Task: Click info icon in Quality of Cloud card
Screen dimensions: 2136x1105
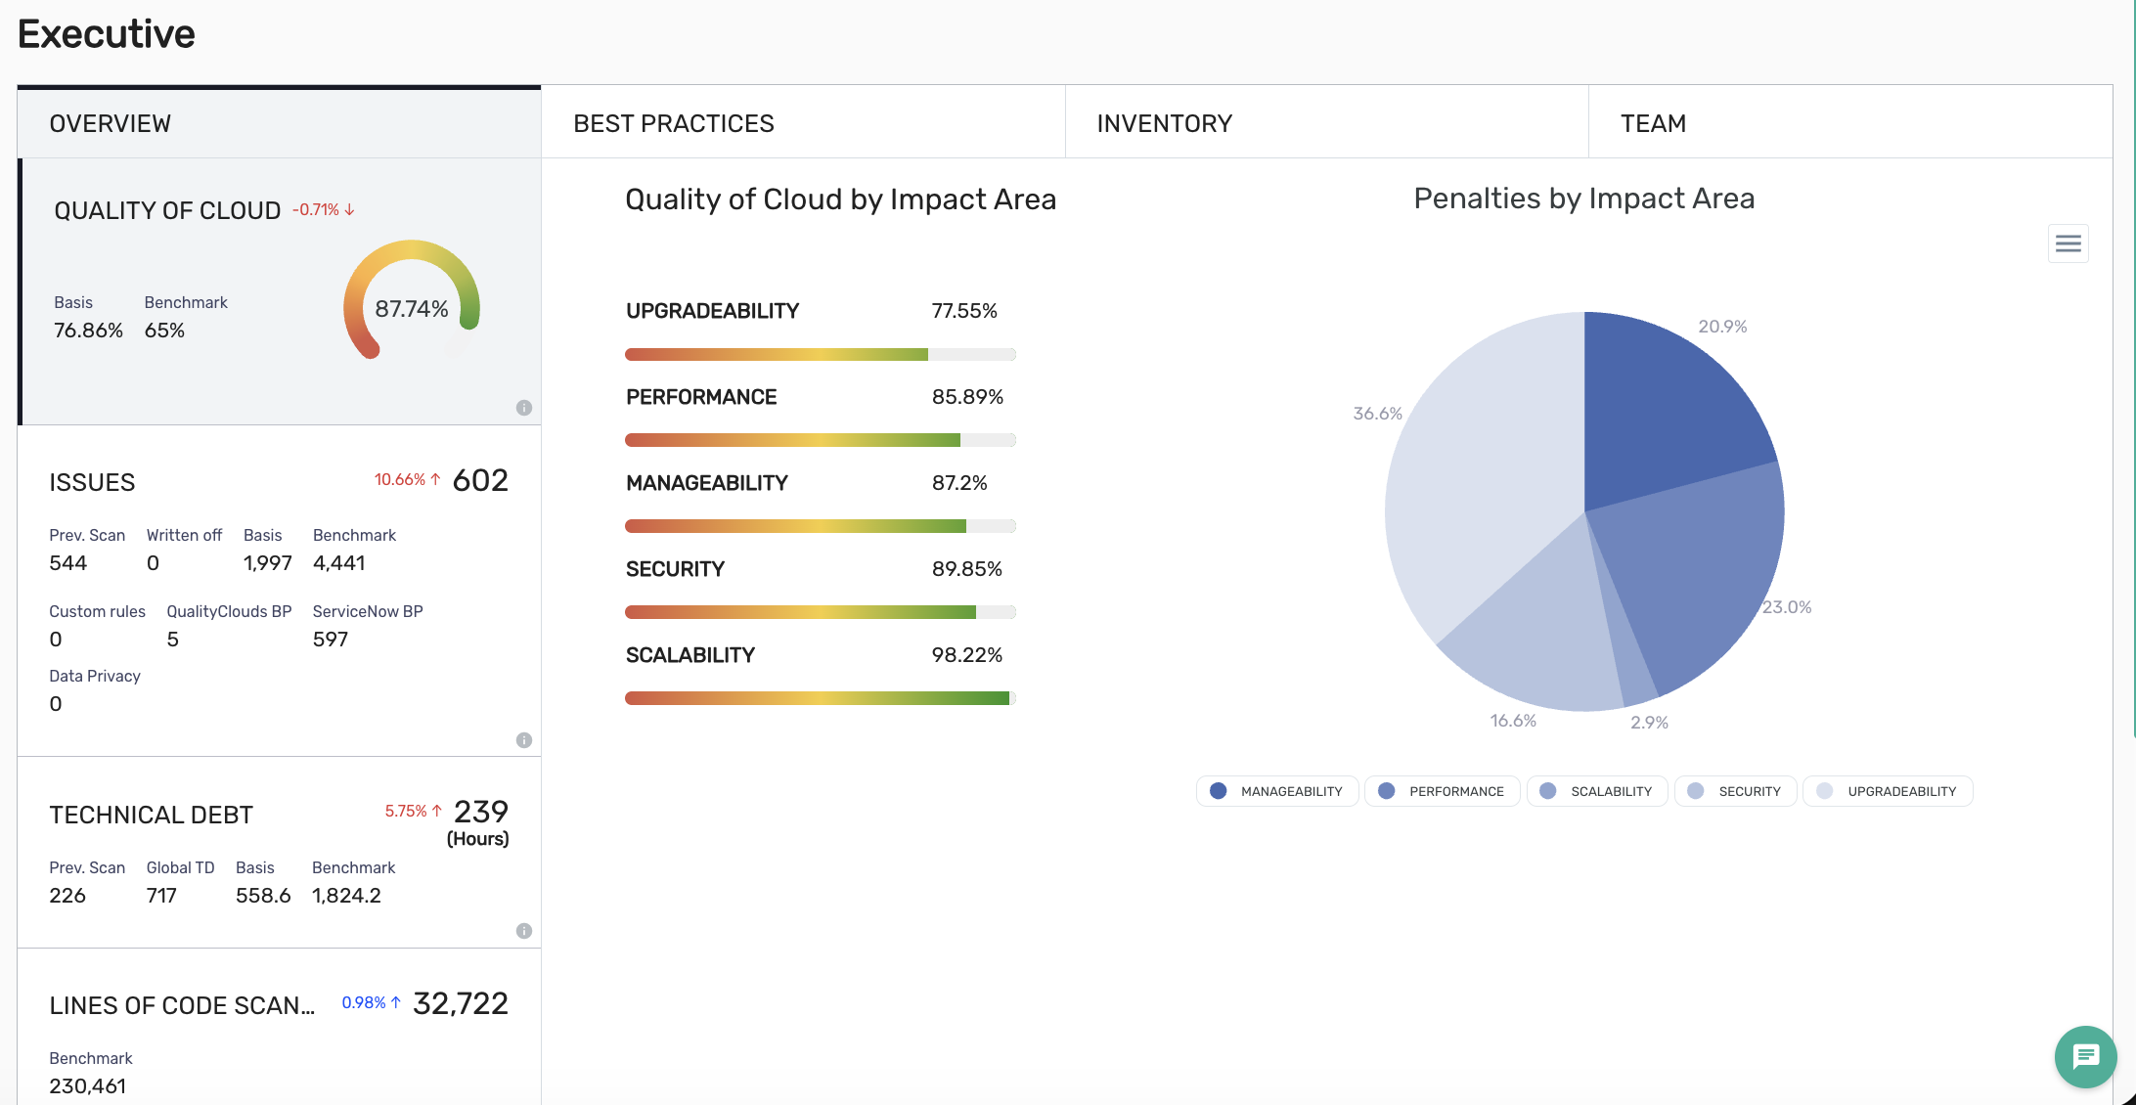Action: click(524, 408)
